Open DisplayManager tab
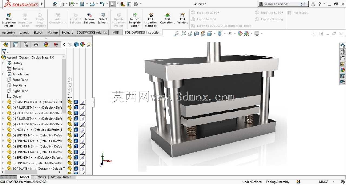 (46, 45)
